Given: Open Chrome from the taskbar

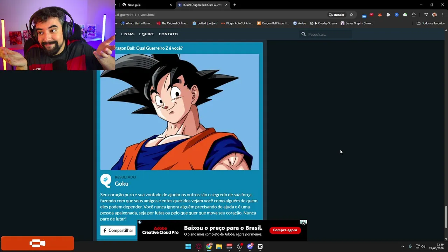Looking at the screenshot, I should 209,246.
